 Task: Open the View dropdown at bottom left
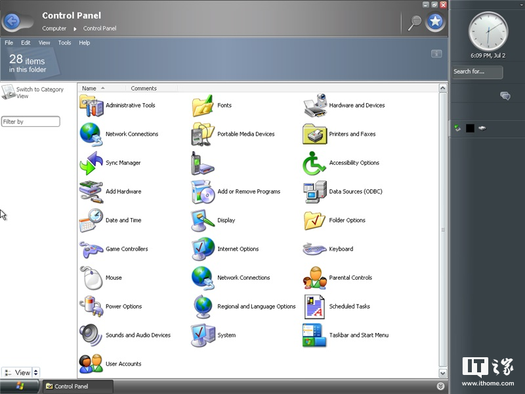[22, 372]
